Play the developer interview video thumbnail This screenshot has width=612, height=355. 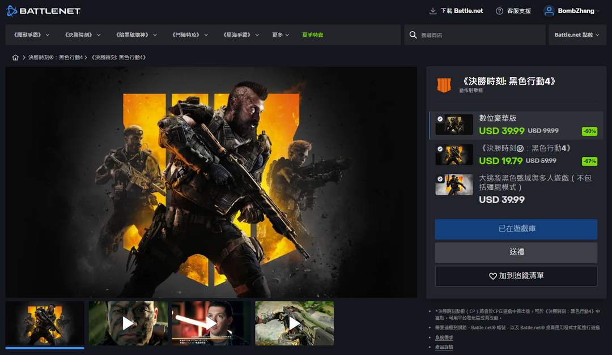pos(211,323)
